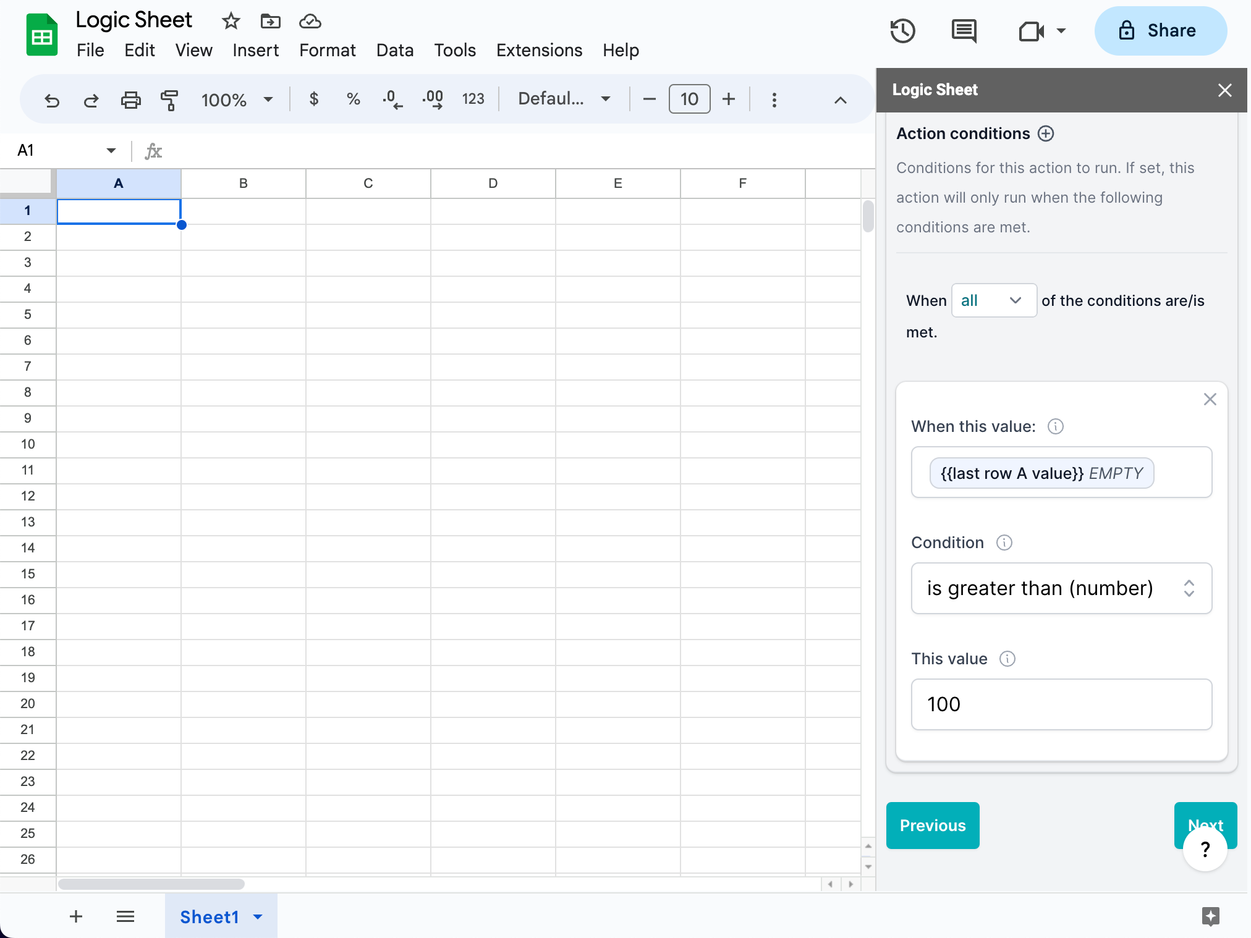Click the print icon in toolbar
1251x938 pixels.
[x=130, y=100]
